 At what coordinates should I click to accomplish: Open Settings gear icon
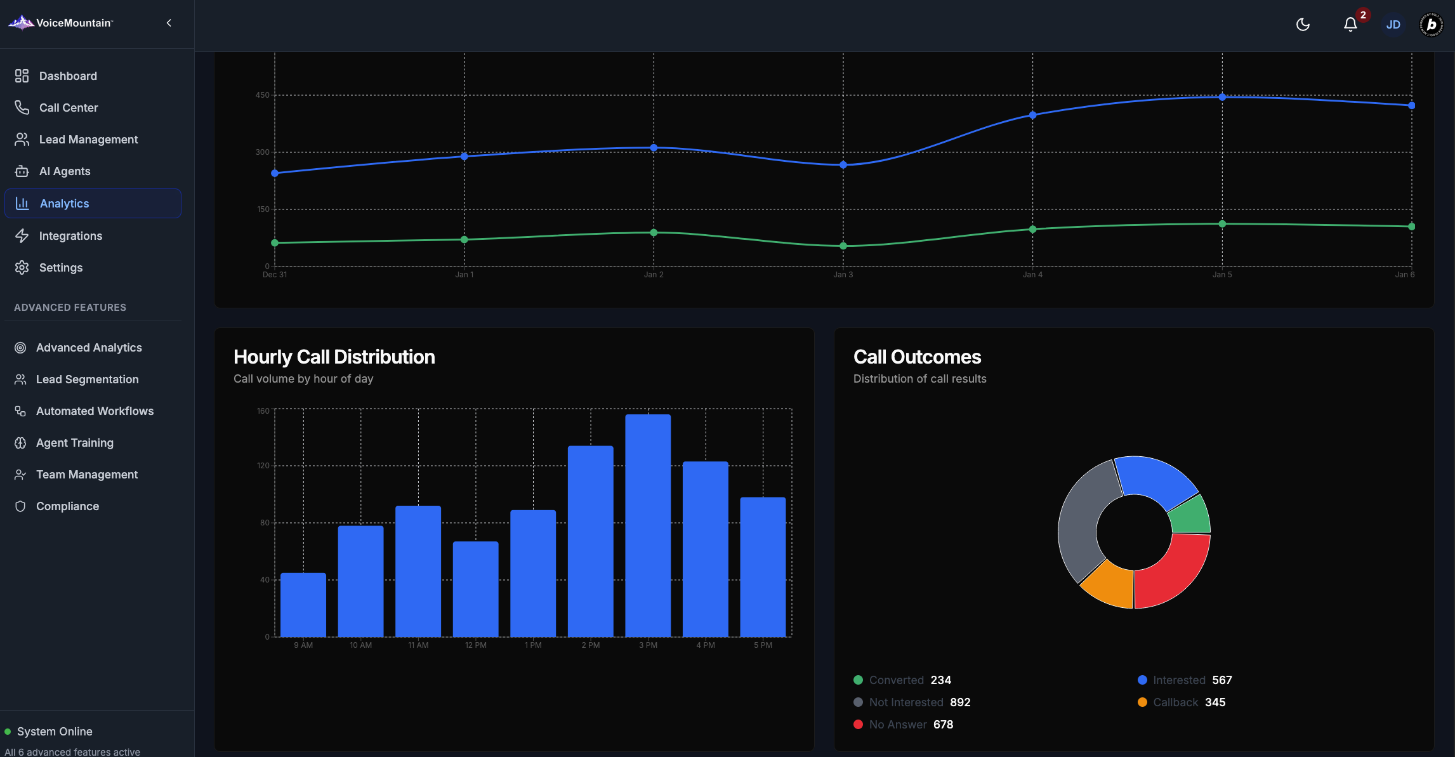22,268
